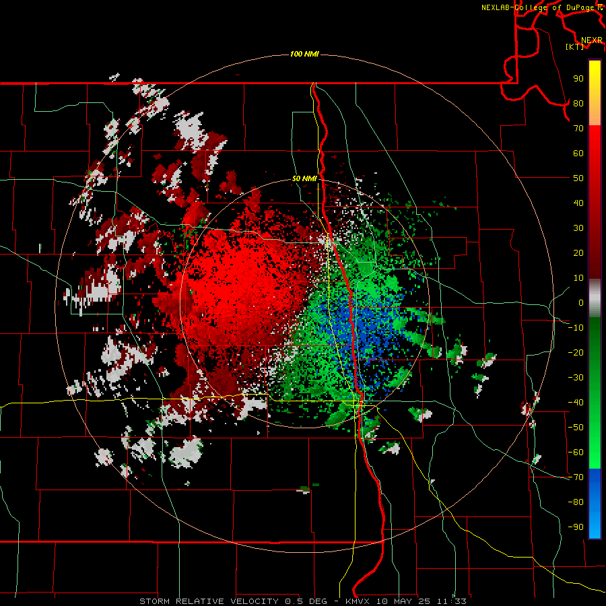Select the red segment of the velocity color bar
606x606 pixels.
595,201
